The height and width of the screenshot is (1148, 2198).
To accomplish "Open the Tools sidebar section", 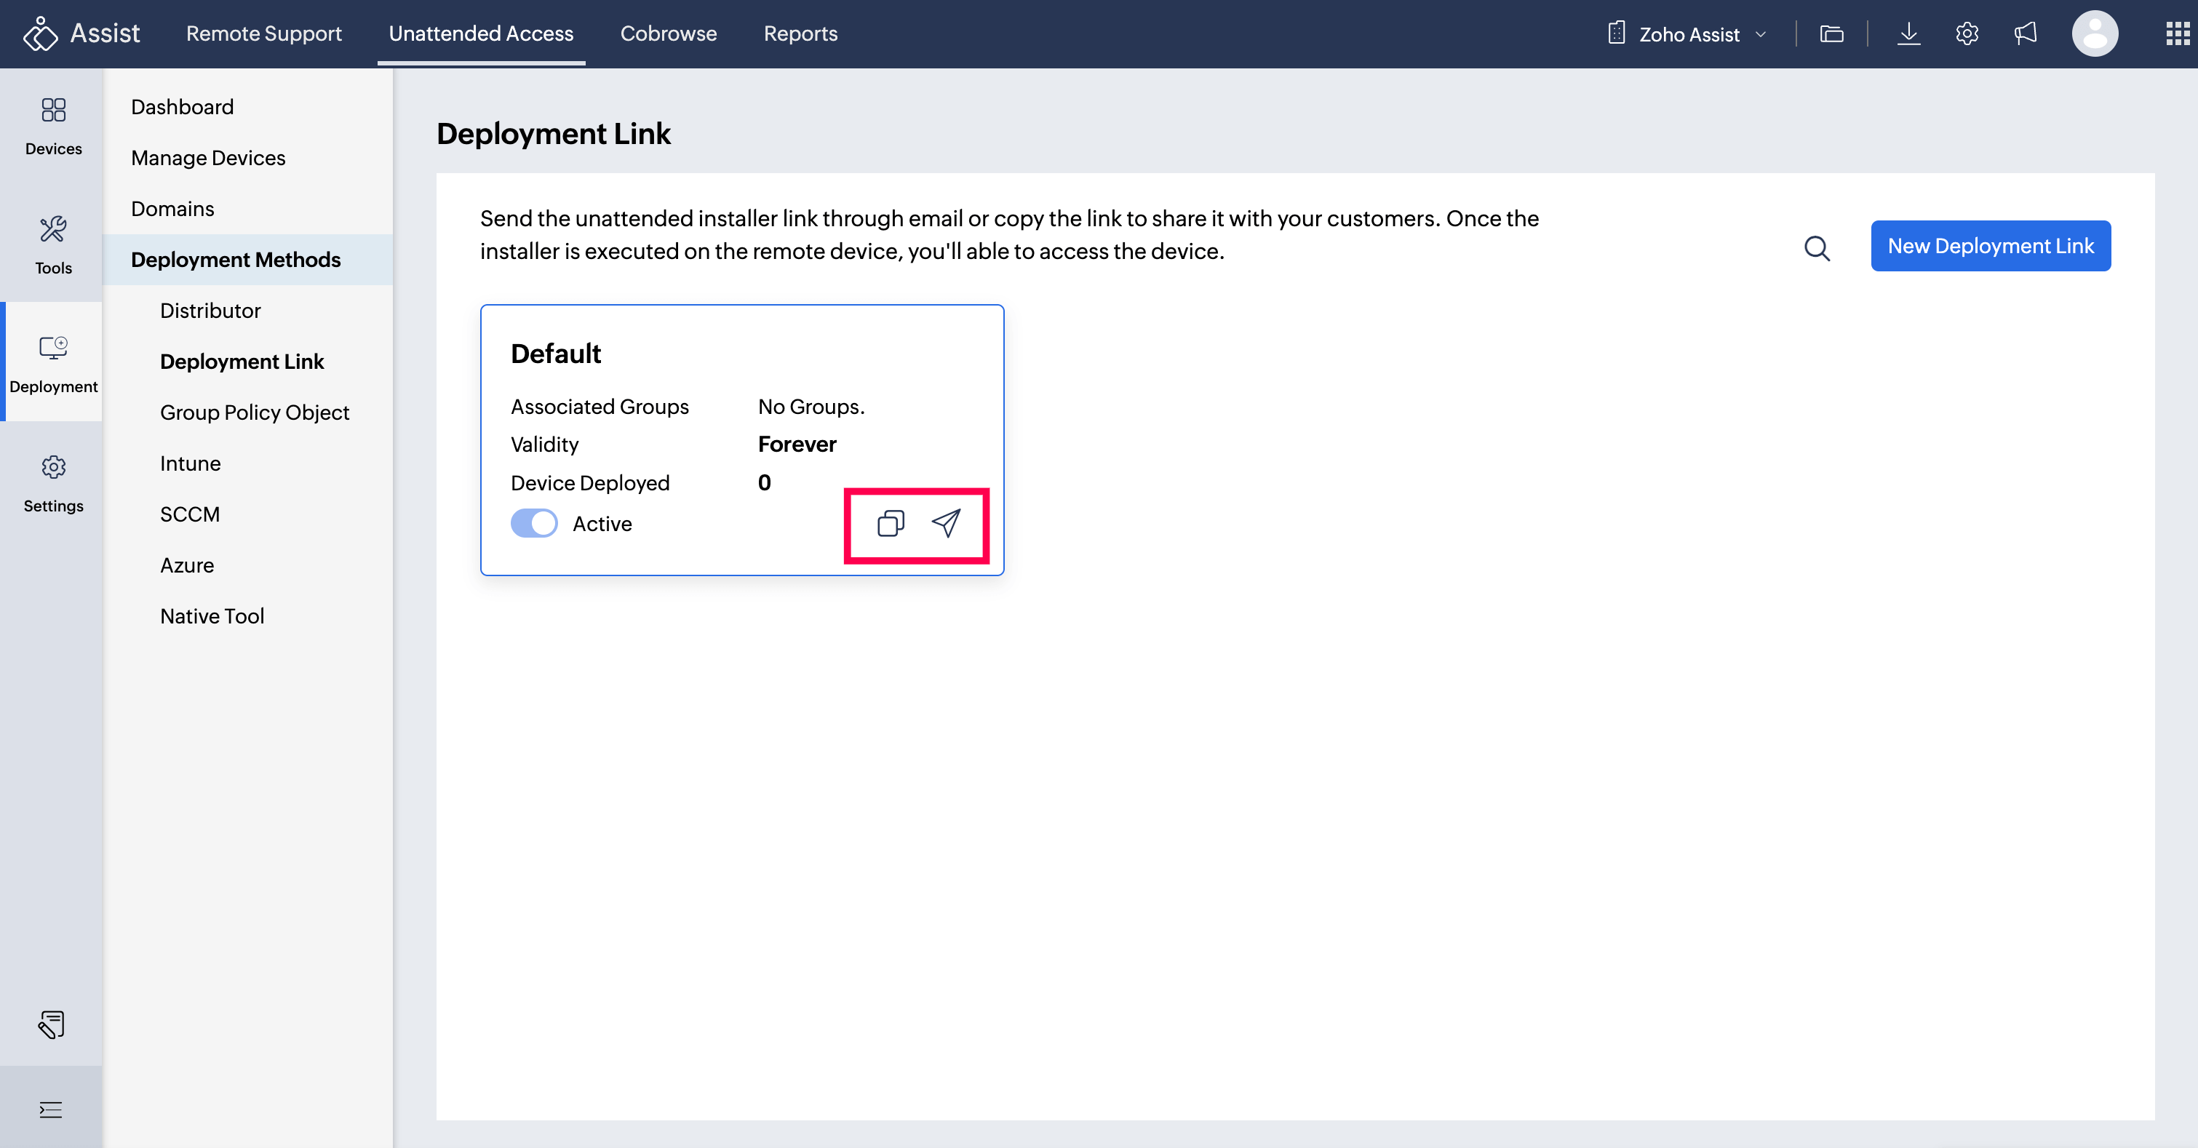I will [x=53, y=244].
